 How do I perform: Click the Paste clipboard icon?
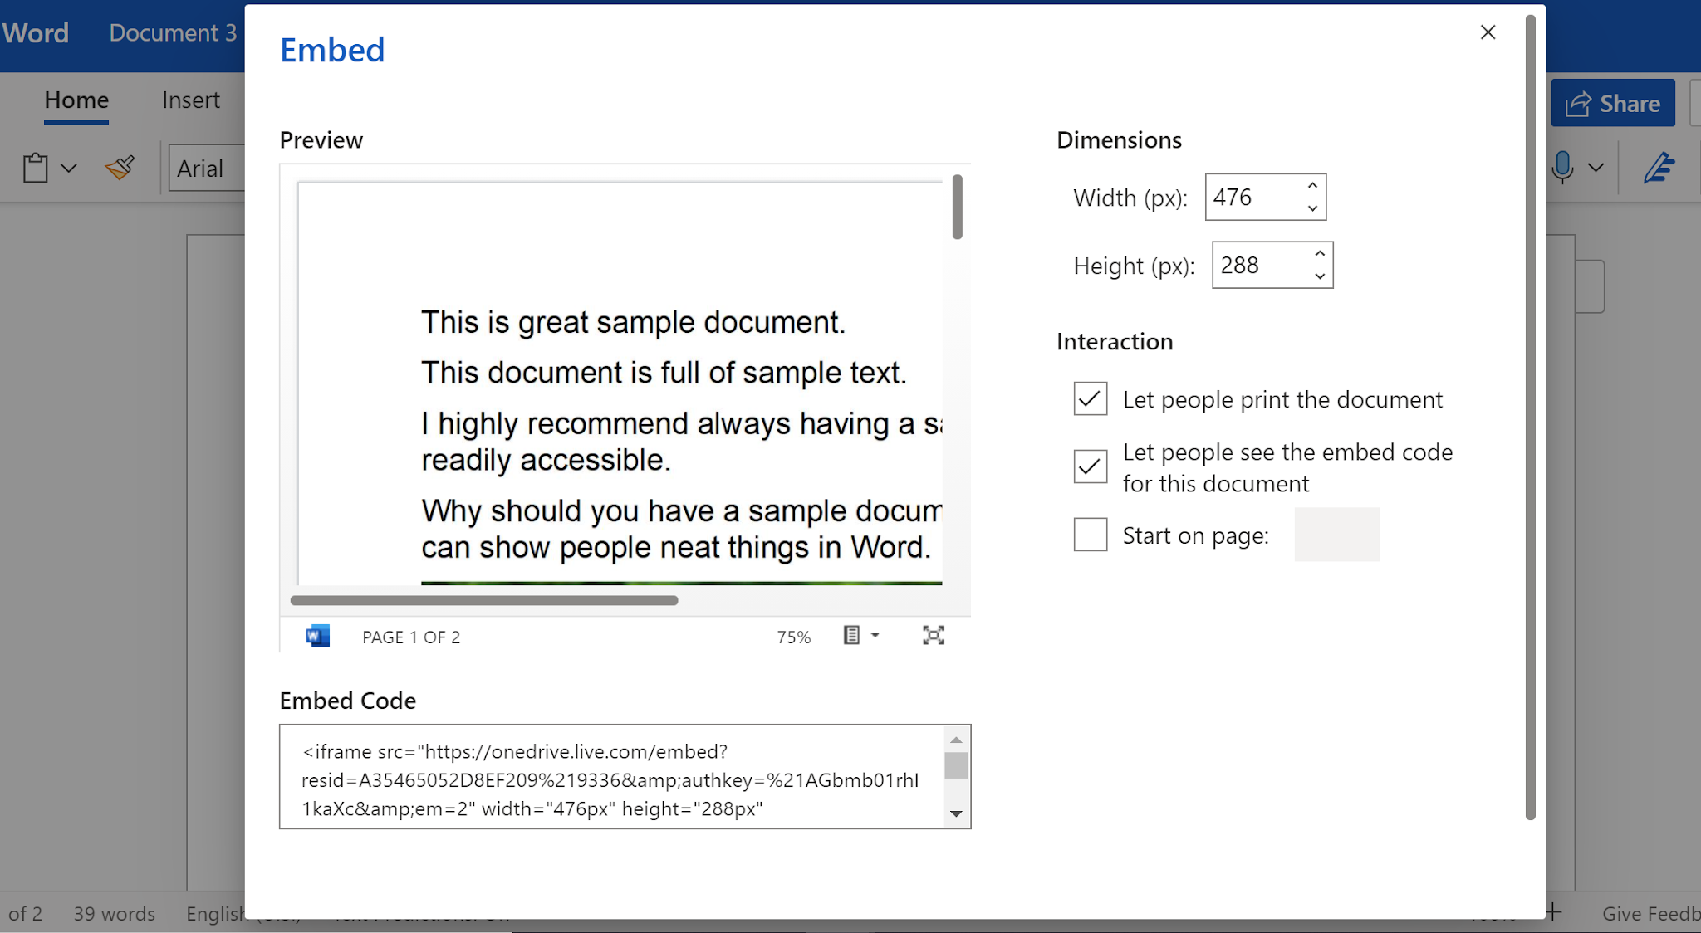34,167
